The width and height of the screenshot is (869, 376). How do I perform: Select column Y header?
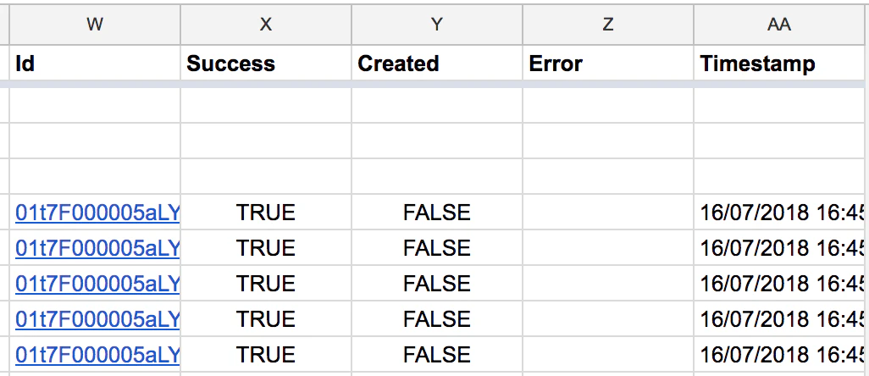[x=437, y=25]
